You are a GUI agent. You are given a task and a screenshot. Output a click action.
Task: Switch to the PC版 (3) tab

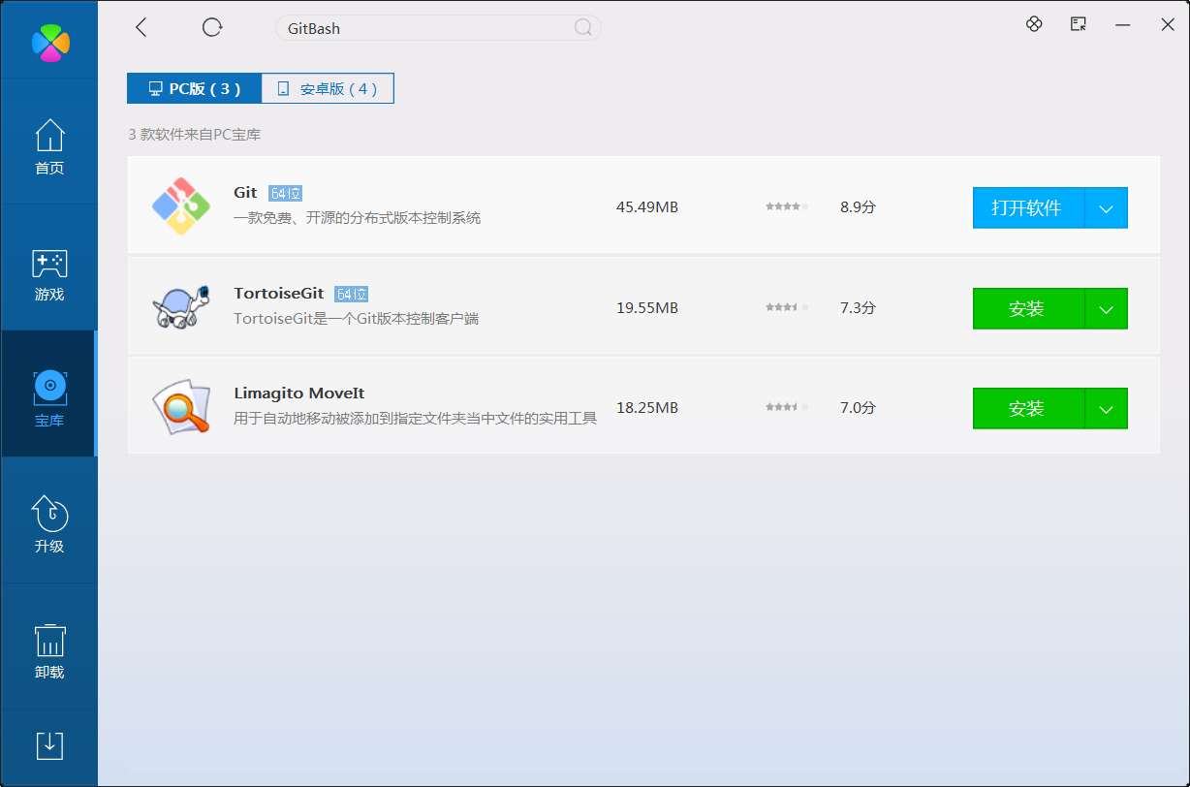(194, 88)
